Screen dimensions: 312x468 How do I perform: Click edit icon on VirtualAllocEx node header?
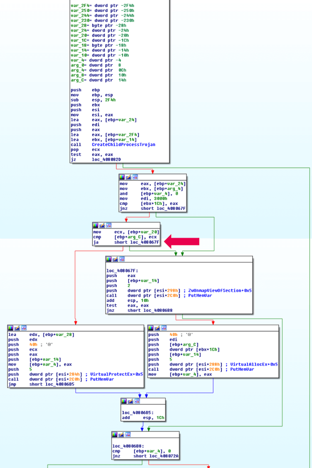[157, 328]
